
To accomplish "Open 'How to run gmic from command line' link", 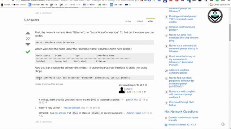I will [184, 38].
